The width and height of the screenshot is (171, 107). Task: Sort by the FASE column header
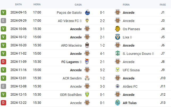tap(163, 5)
